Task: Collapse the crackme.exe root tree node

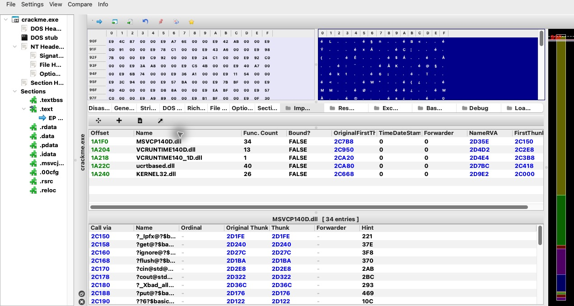Action: coord(5,20)
